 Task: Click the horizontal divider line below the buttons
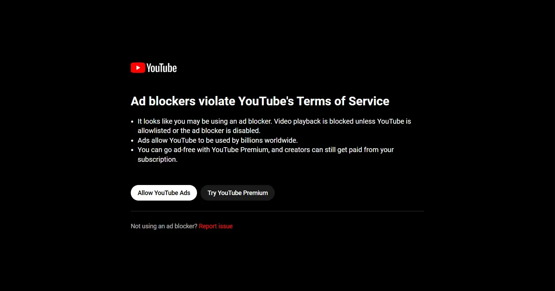(277, 211)
